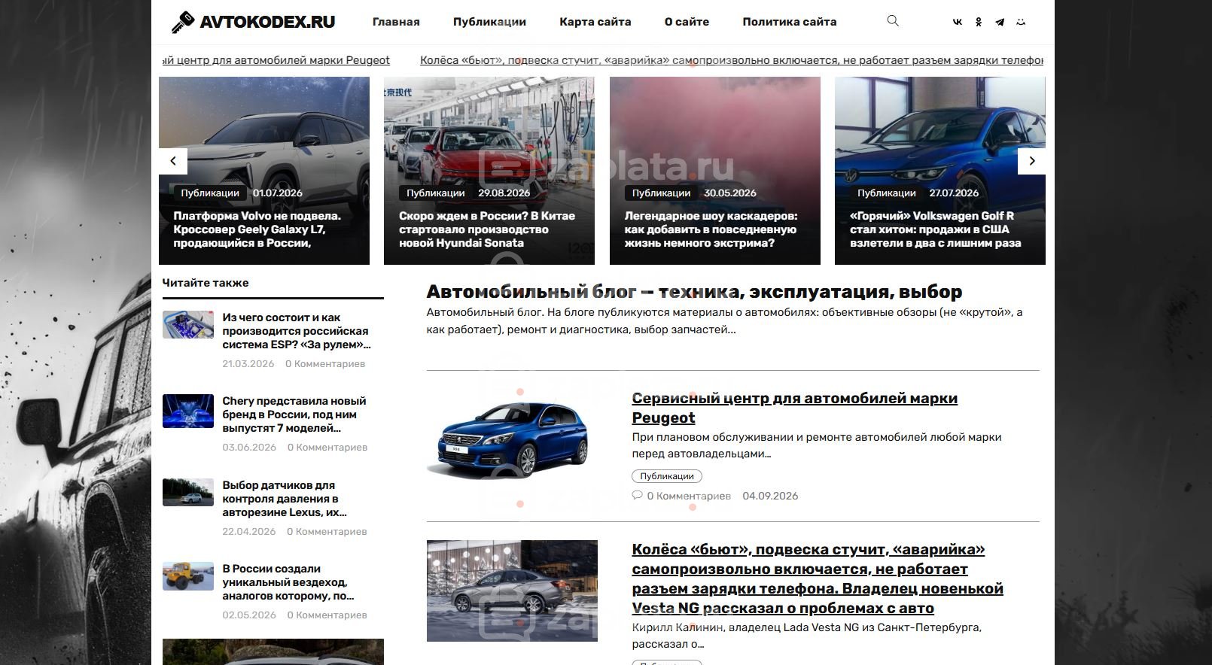Click Публикации tag on Golf R card
Viewport: 1212px width, 665px height.
[886, 193]
